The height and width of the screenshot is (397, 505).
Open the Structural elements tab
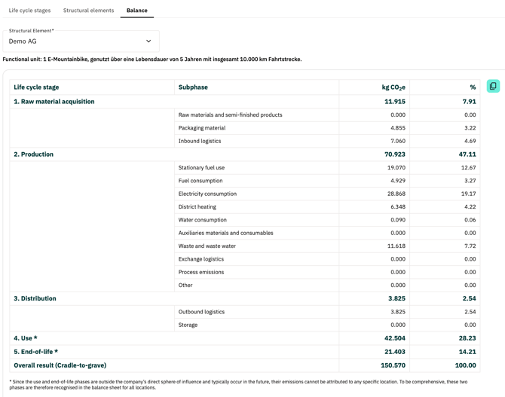(x=88, y=11)
